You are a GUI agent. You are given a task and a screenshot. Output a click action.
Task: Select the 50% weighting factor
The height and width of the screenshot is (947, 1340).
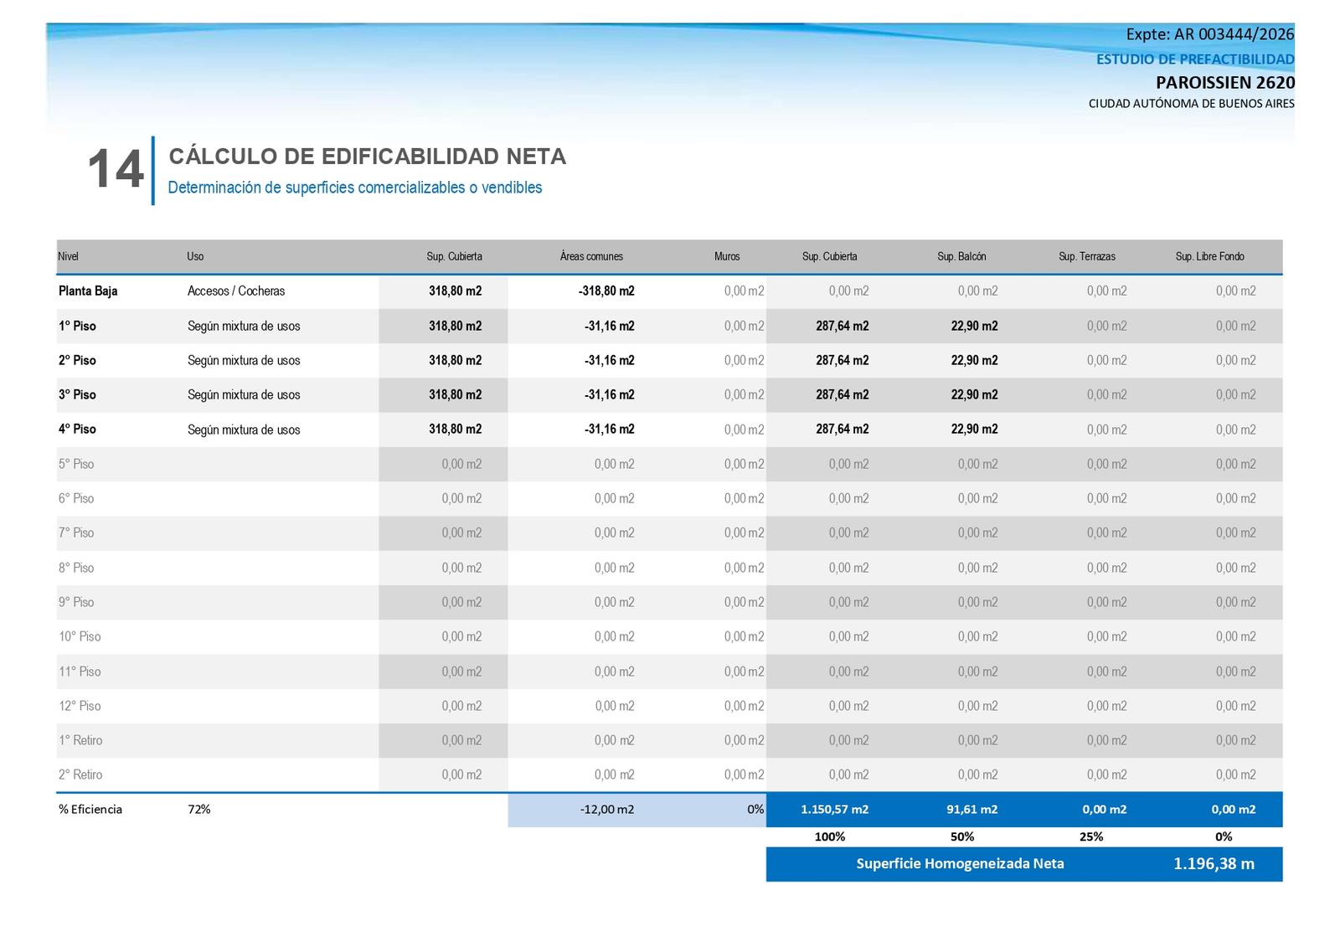962,836
